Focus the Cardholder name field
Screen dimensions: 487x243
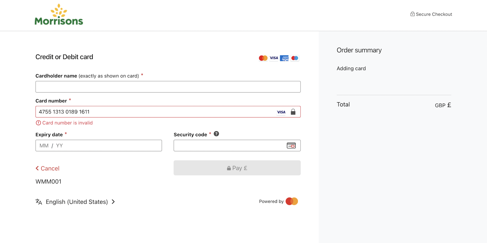coord(168,87)
